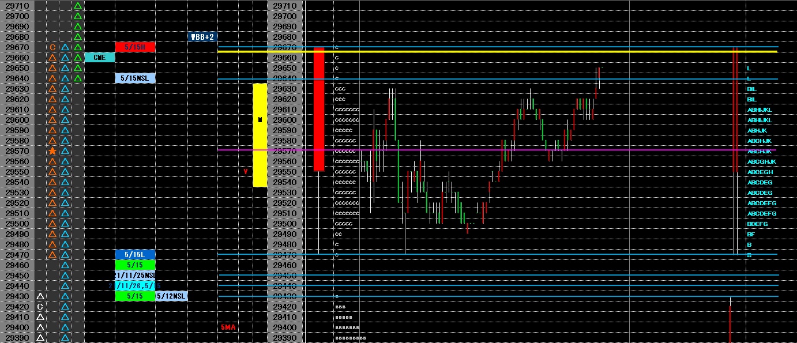Screen dimensions: 797x343
Task: Click the ABCGHJK profile label
Action: (x=761, y=162)
